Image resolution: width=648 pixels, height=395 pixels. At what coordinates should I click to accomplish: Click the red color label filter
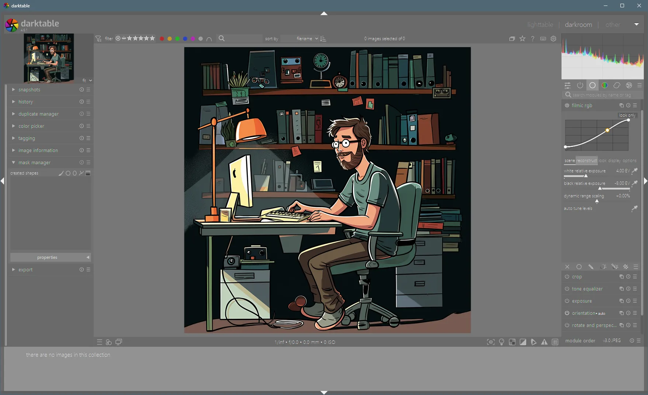click(162, 39)
